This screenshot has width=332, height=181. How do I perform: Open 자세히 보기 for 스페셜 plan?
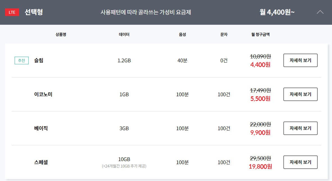(x=300, y=162)
